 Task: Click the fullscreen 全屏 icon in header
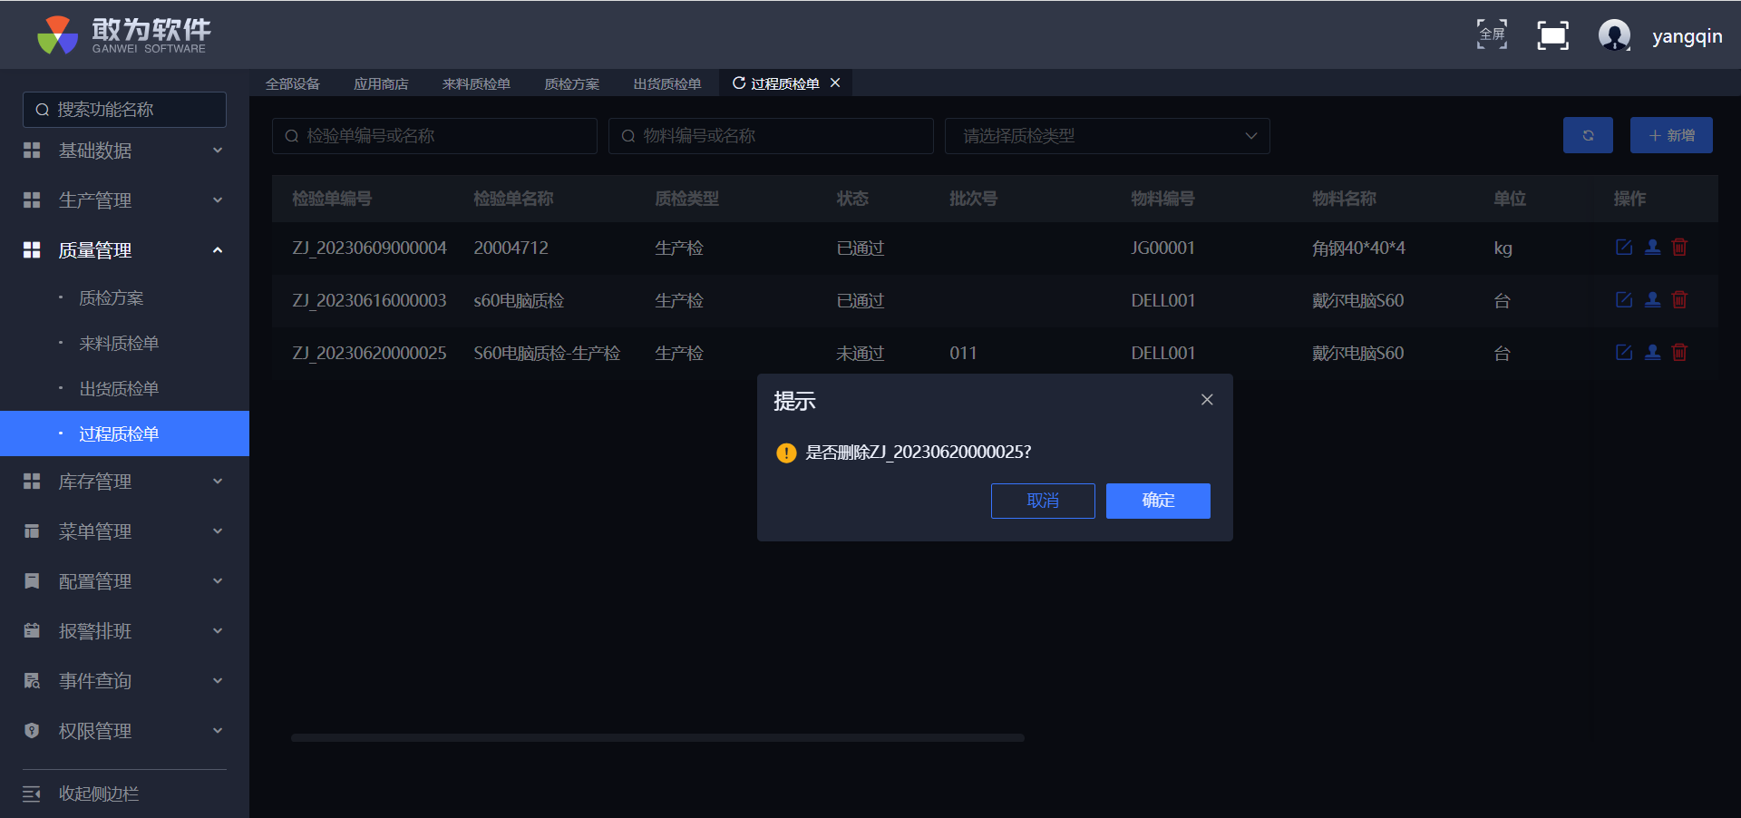[x=1492, y=35]
